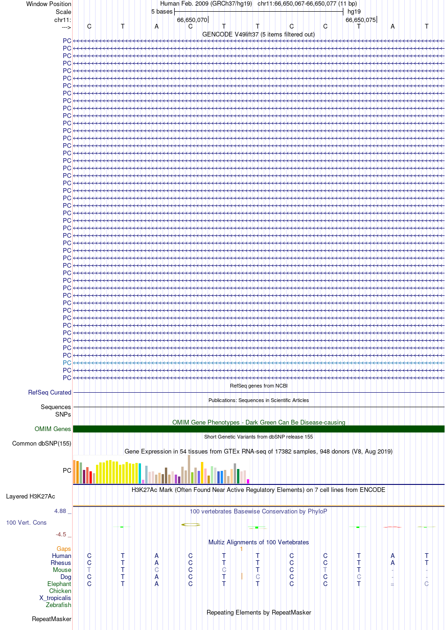Click the tallest tan bar in GTEx chart
This screenshot has height=630, width=445.
pyautogui.click(x=189, y=469)
